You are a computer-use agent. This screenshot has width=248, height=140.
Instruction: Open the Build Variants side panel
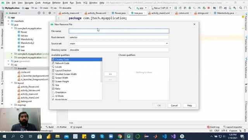pos(2,97)
